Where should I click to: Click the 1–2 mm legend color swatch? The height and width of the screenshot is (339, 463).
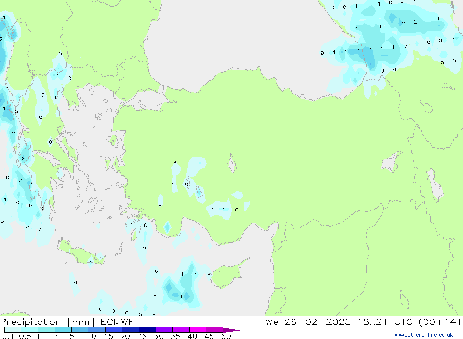(46, 330)
